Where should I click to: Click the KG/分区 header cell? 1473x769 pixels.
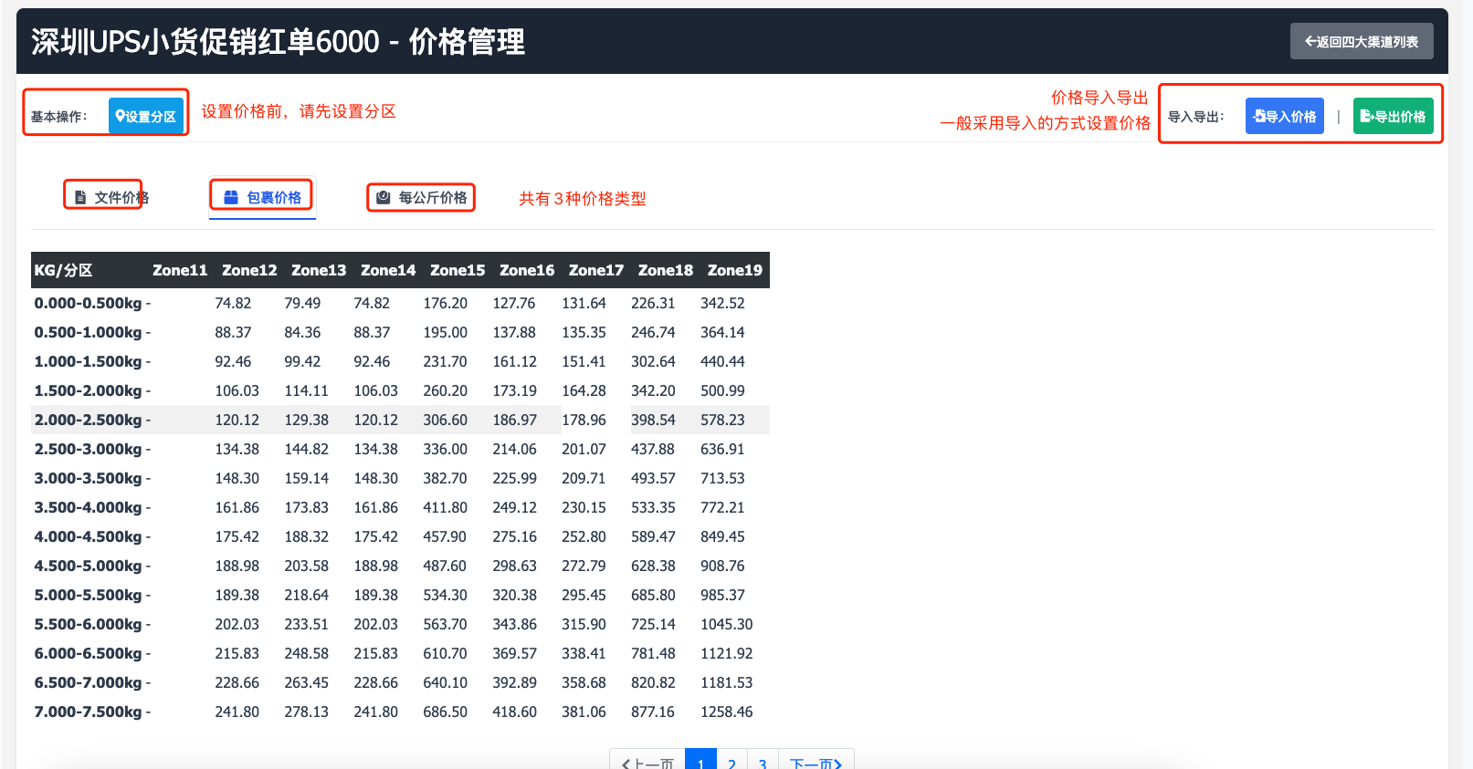pyautogui.click(x=63, y=270)
